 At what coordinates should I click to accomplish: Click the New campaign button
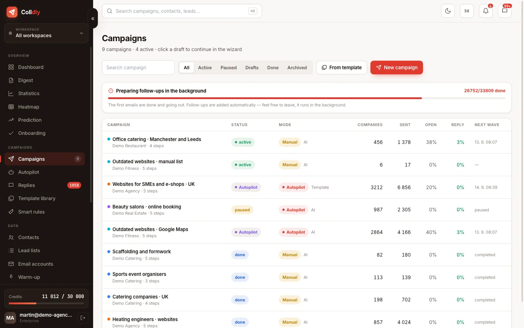[x=397, y=67]
